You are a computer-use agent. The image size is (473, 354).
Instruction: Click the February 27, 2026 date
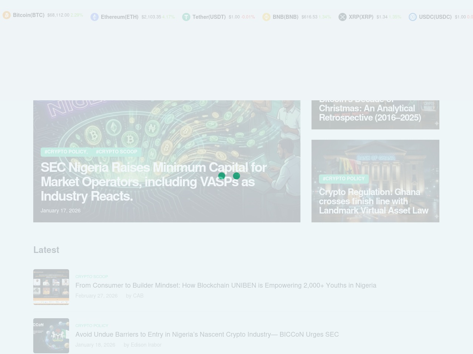pos(96,296)
